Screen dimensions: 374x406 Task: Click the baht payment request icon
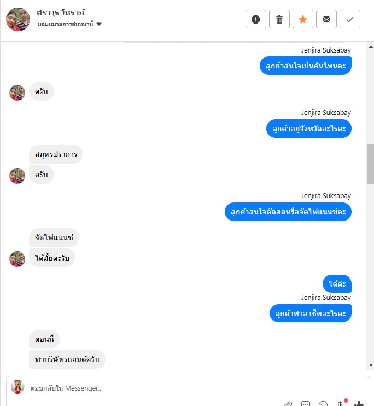pyautogui.click(x=341, y=403)
